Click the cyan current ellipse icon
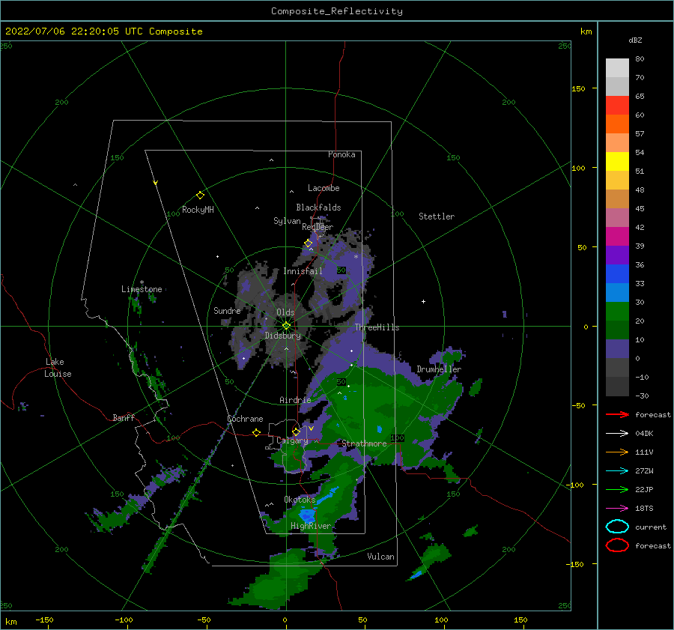The width and height of the screenshot is (674, 630). point(617,527)
